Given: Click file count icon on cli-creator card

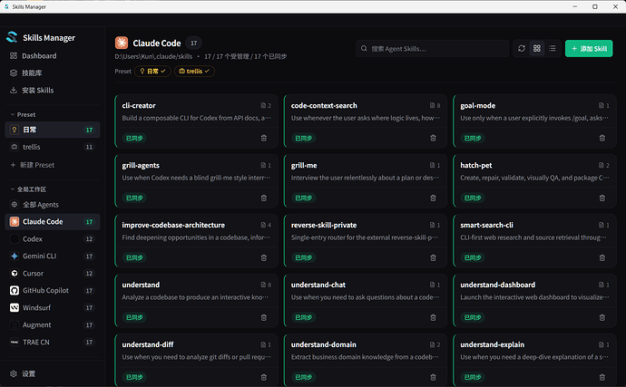Looking at the screenshot, I should (x=263, y=105).
